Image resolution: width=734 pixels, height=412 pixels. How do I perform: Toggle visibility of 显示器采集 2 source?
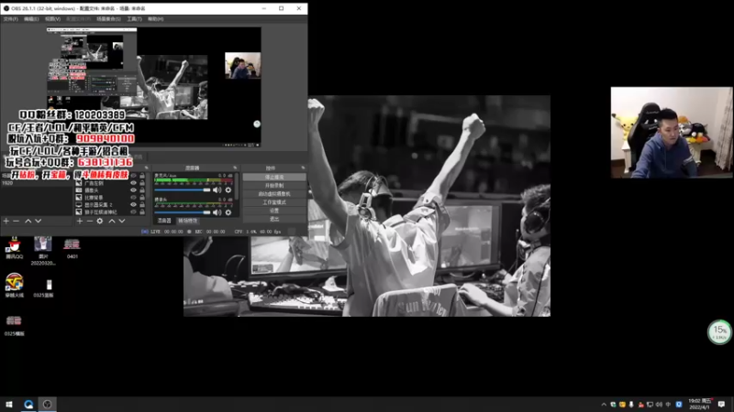[x=133, y=204]
